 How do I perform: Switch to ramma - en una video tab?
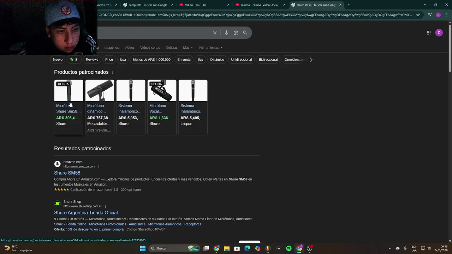point(260,5)
